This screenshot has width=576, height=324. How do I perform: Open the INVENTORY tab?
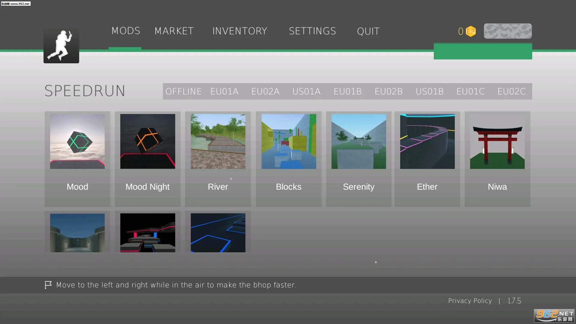240,31
